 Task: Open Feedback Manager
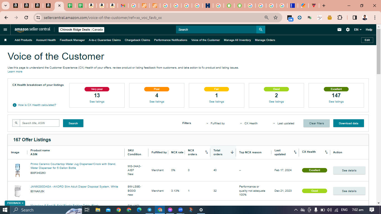(x=72, y=40)
